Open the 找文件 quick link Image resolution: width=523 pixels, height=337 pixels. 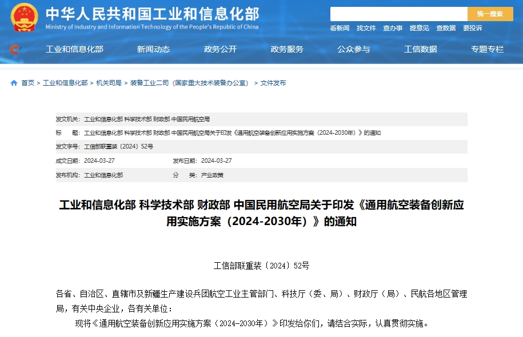point(366,28)
